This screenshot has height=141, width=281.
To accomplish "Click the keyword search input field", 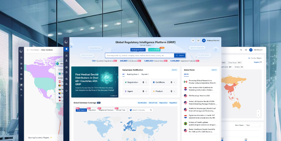I will tap(139, 55).
